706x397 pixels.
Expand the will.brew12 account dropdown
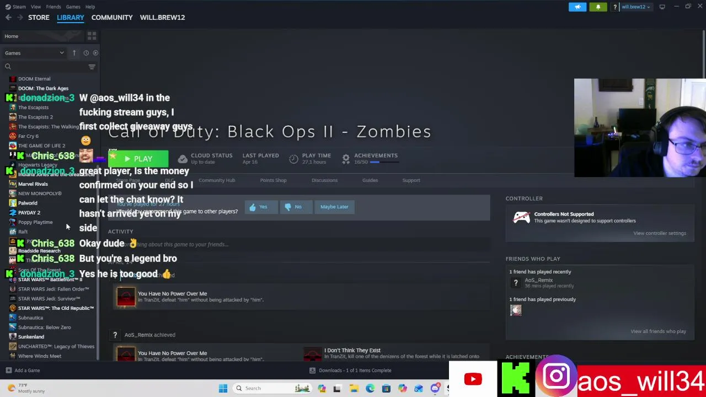click(x=635, y=7)
